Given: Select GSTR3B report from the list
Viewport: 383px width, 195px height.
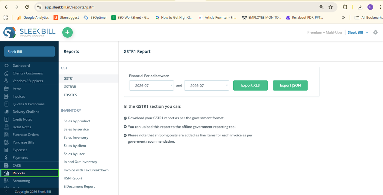Looking at the screenshot, I should 70,87.
